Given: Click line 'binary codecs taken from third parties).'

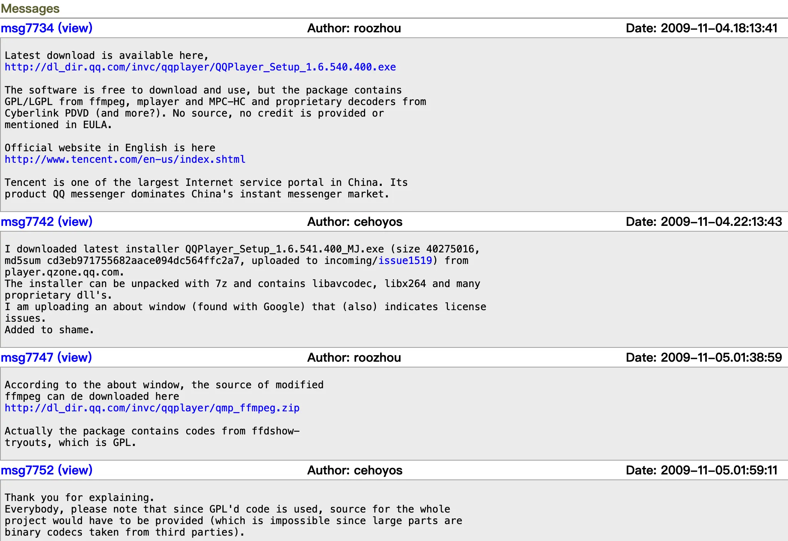Looking at the screenshot, I should [x=125, y=532].
